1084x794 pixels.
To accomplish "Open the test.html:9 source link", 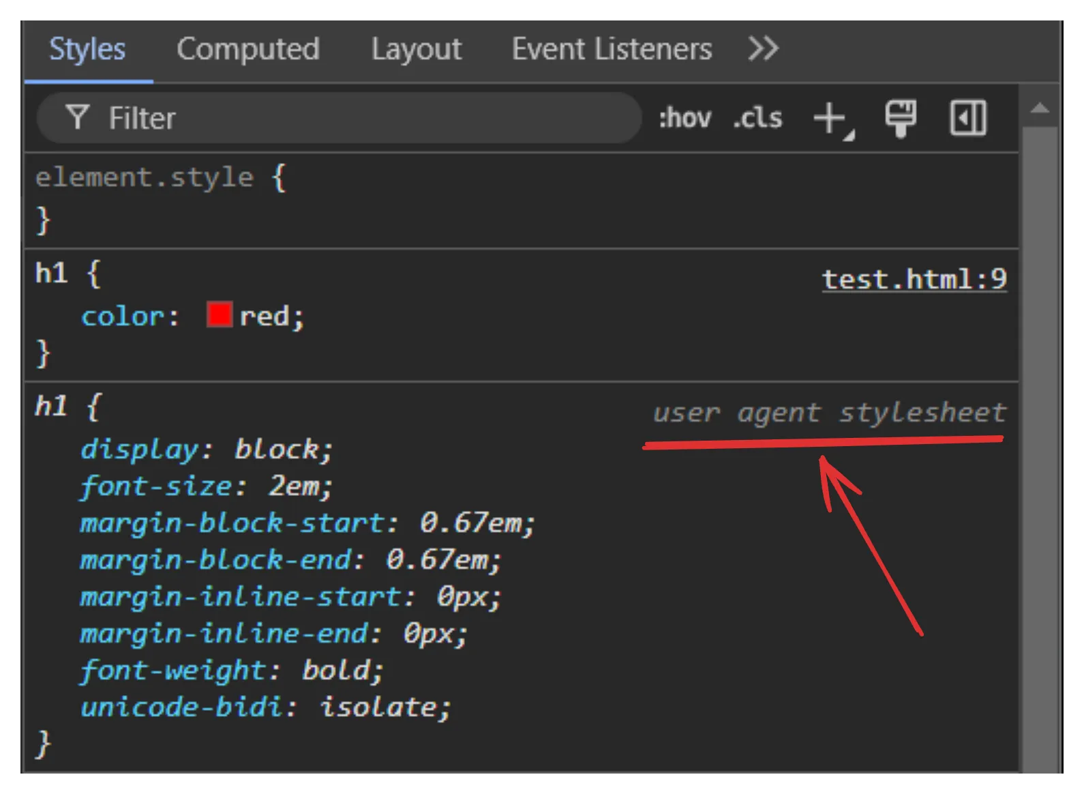I will click(x=914, y=279).
